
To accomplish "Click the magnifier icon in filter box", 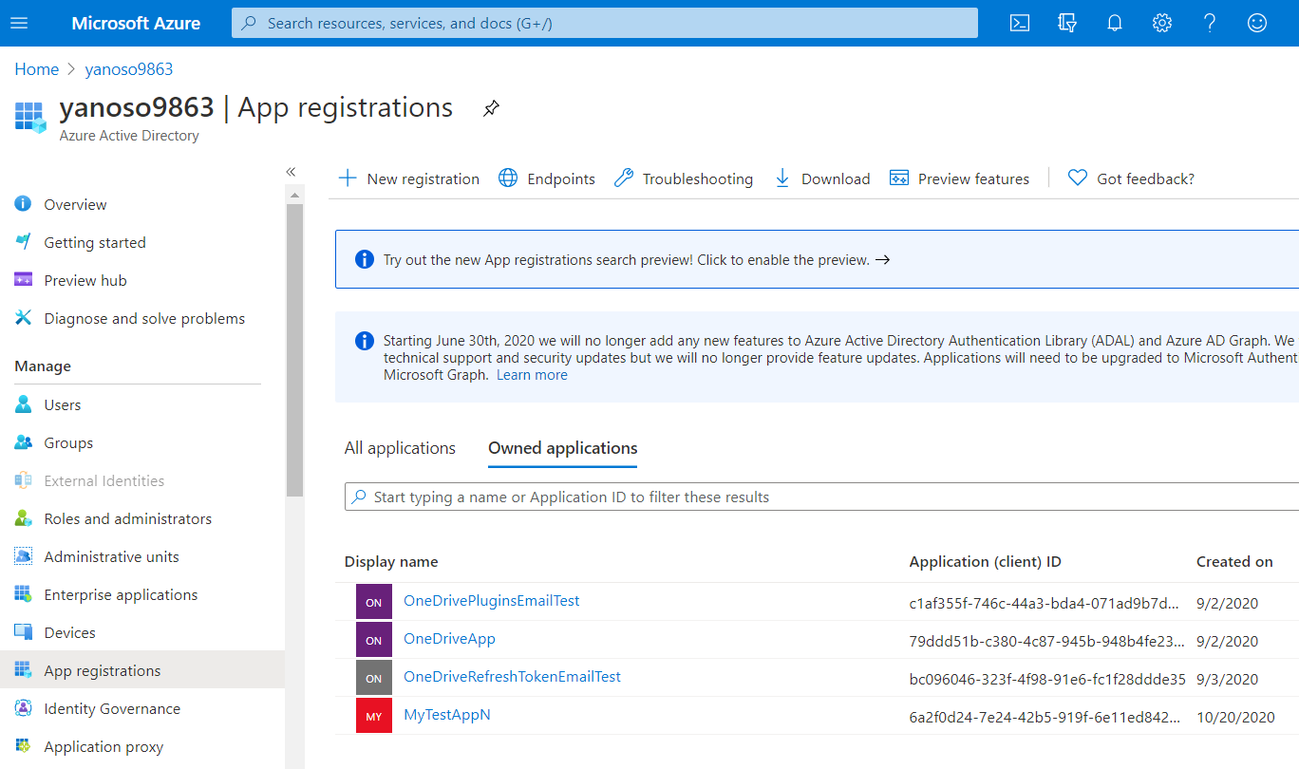I will [359, 497].
